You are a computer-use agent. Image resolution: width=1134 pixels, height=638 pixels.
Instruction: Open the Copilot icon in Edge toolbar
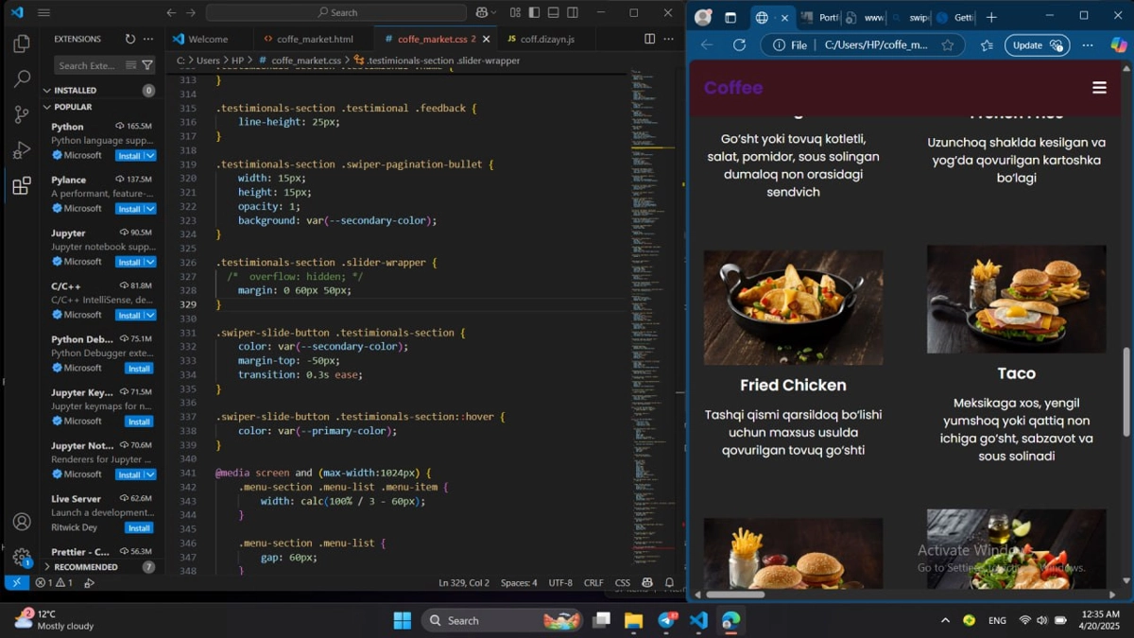(1119, 44)
